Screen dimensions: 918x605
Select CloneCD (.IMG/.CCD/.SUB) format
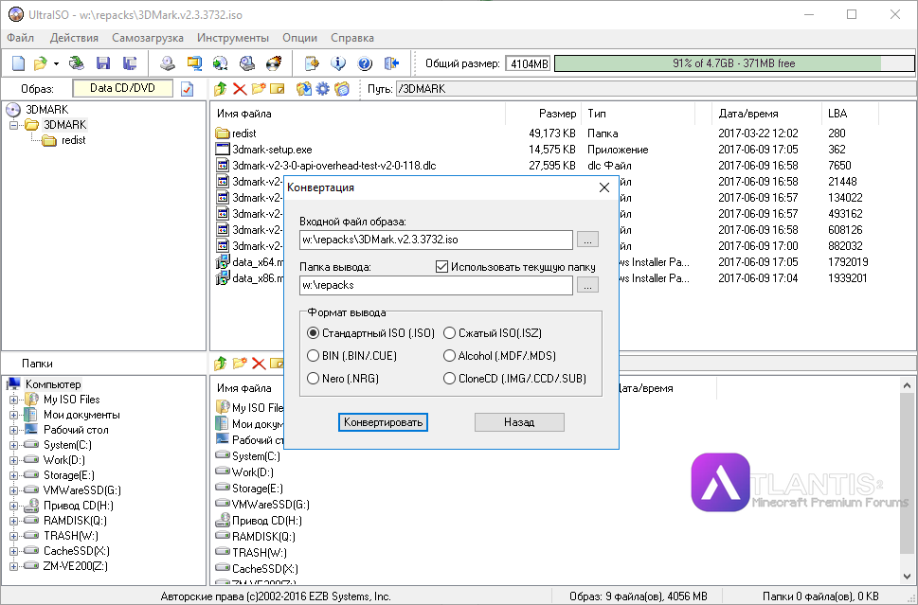pyautogui.click(x=450, y=379)
